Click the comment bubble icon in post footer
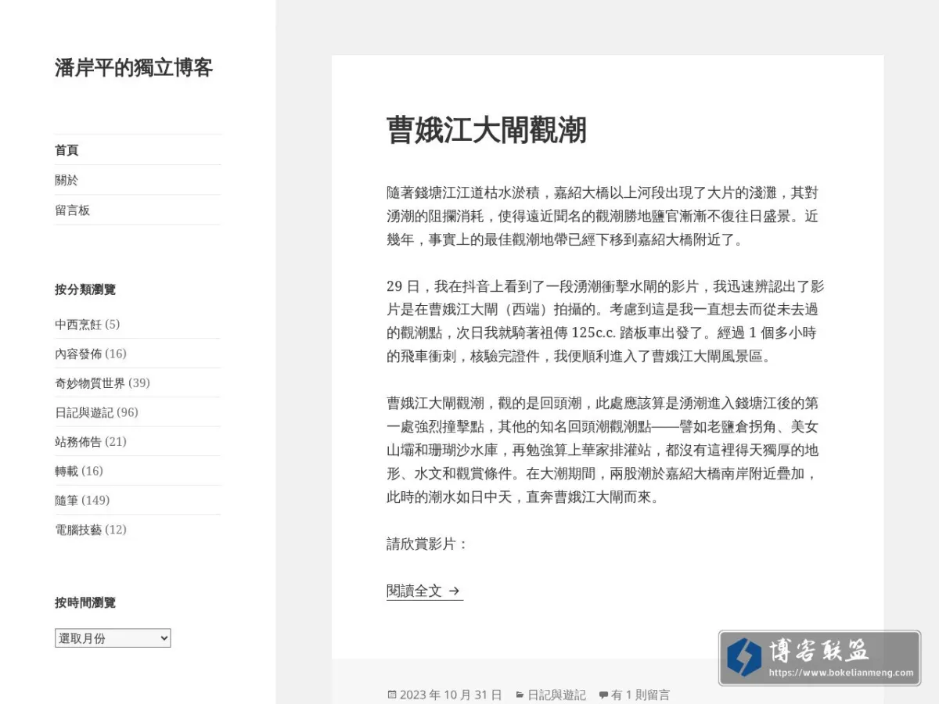 click(603, 695)
